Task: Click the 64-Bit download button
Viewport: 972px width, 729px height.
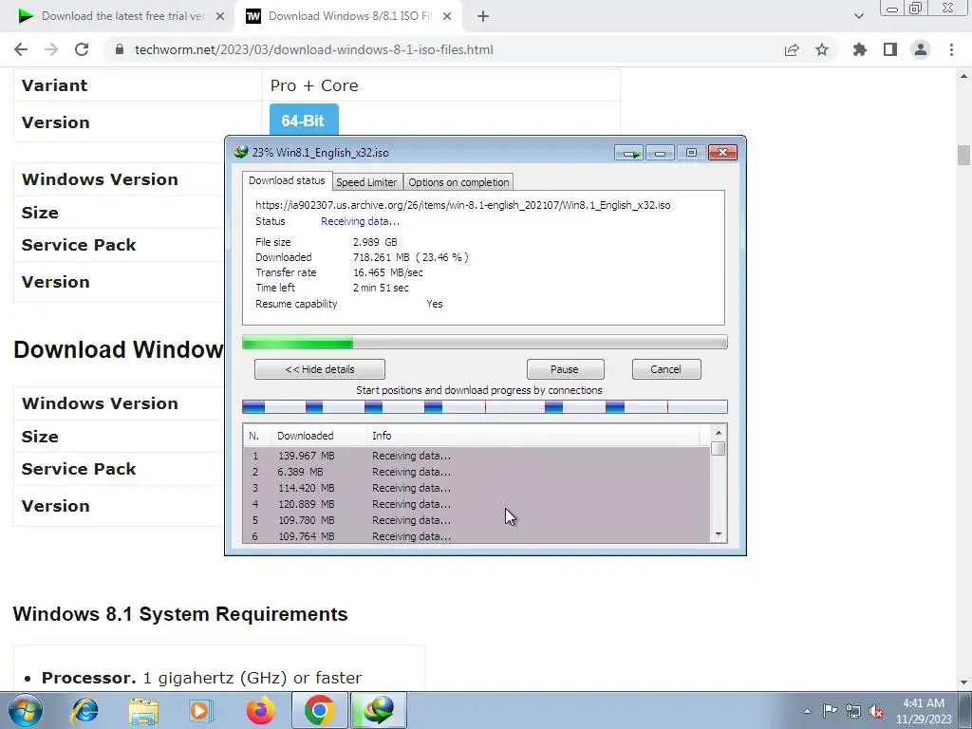Action: click(304, 121)
